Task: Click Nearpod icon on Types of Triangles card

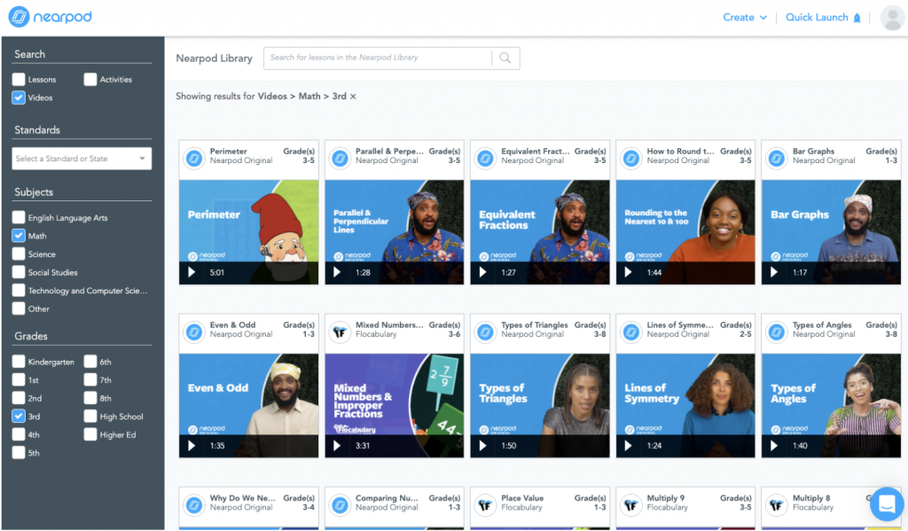Action: coord(486,332)
